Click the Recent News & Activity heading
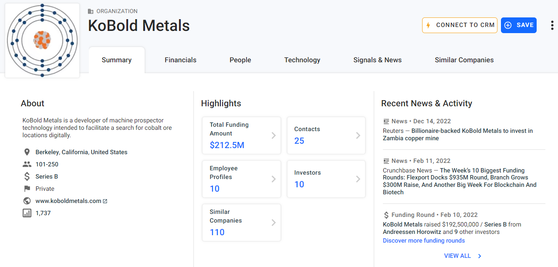 tap(426, 103)
